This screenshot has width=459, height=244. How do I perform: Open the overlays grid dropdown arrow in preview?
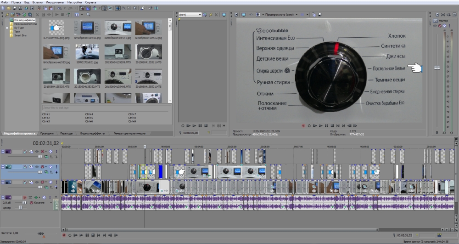click(307, 15)
